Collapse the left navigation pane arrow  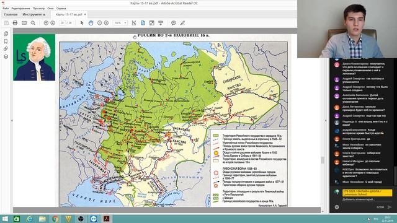(12, 121)
